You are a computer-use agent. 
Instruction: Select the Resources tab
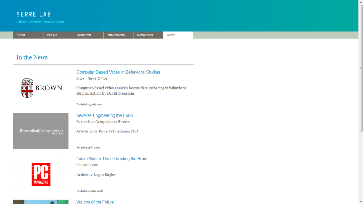tap(148, 35)
